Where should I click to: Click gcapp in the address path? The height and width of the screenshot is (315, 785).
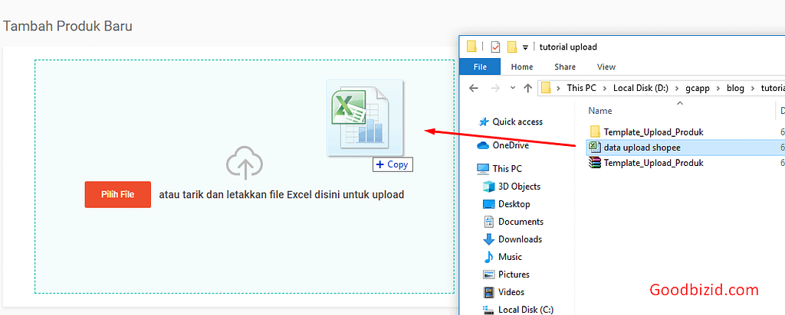click(698, 88)
